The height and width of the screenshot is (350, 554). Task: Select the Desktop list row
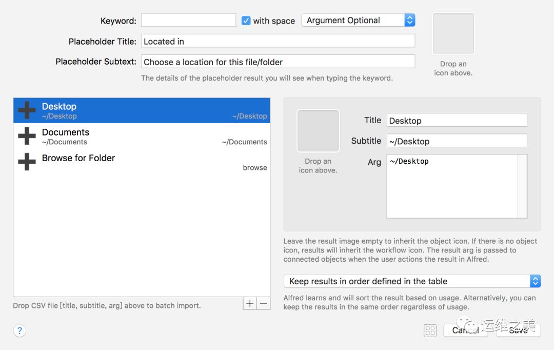pos(142,111)
